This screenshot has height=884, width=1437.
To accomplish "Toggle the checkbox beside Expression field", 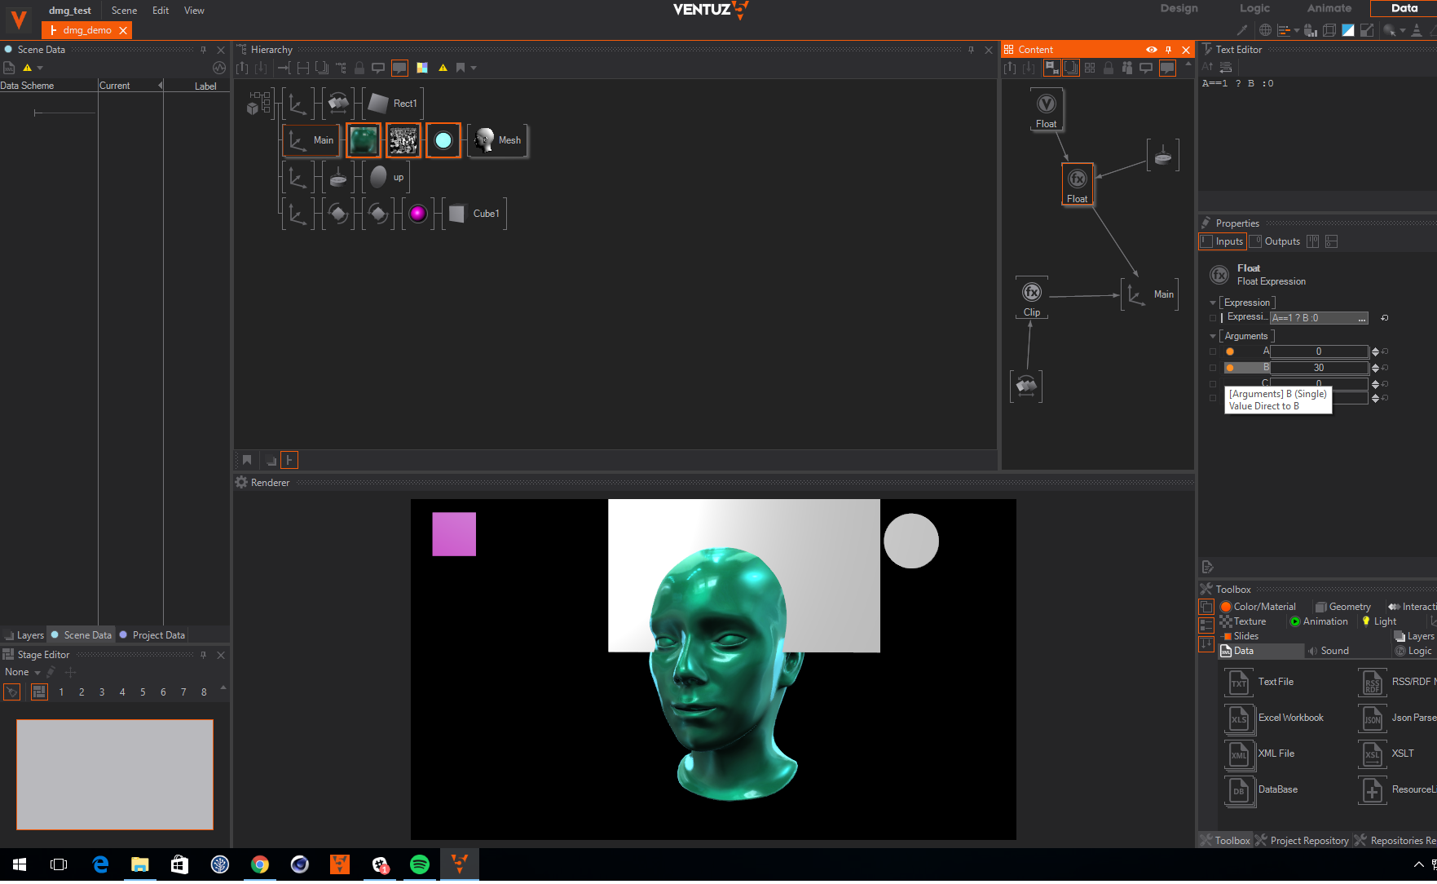I will (1213, 318).
